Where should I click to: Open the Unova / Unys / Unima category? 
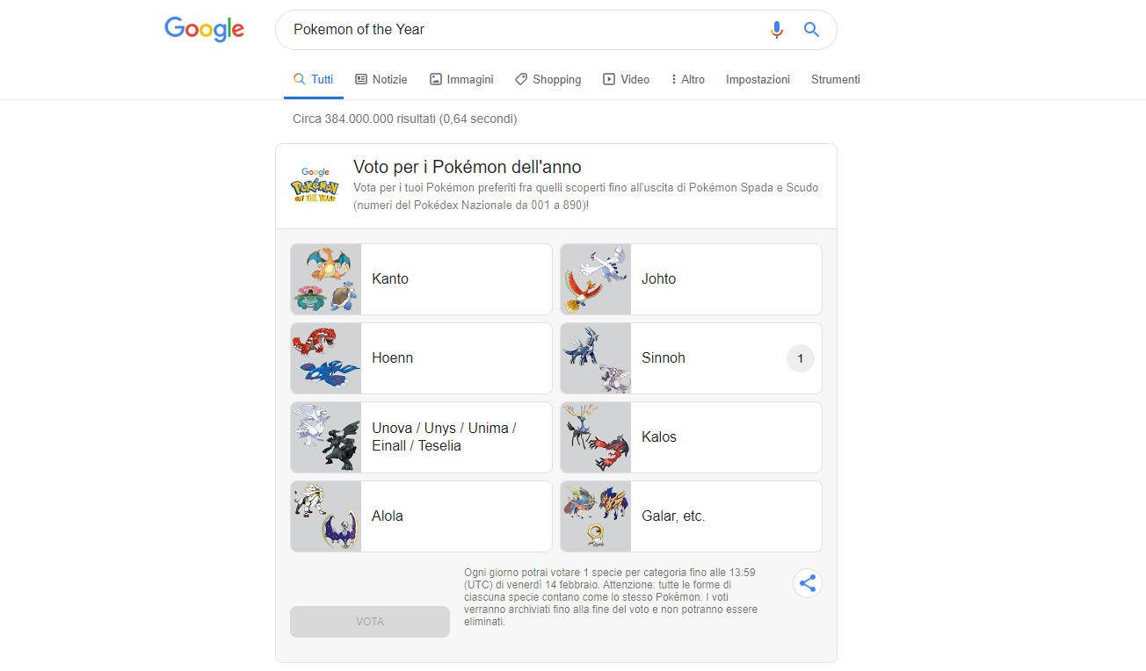[x=421, y=437]
